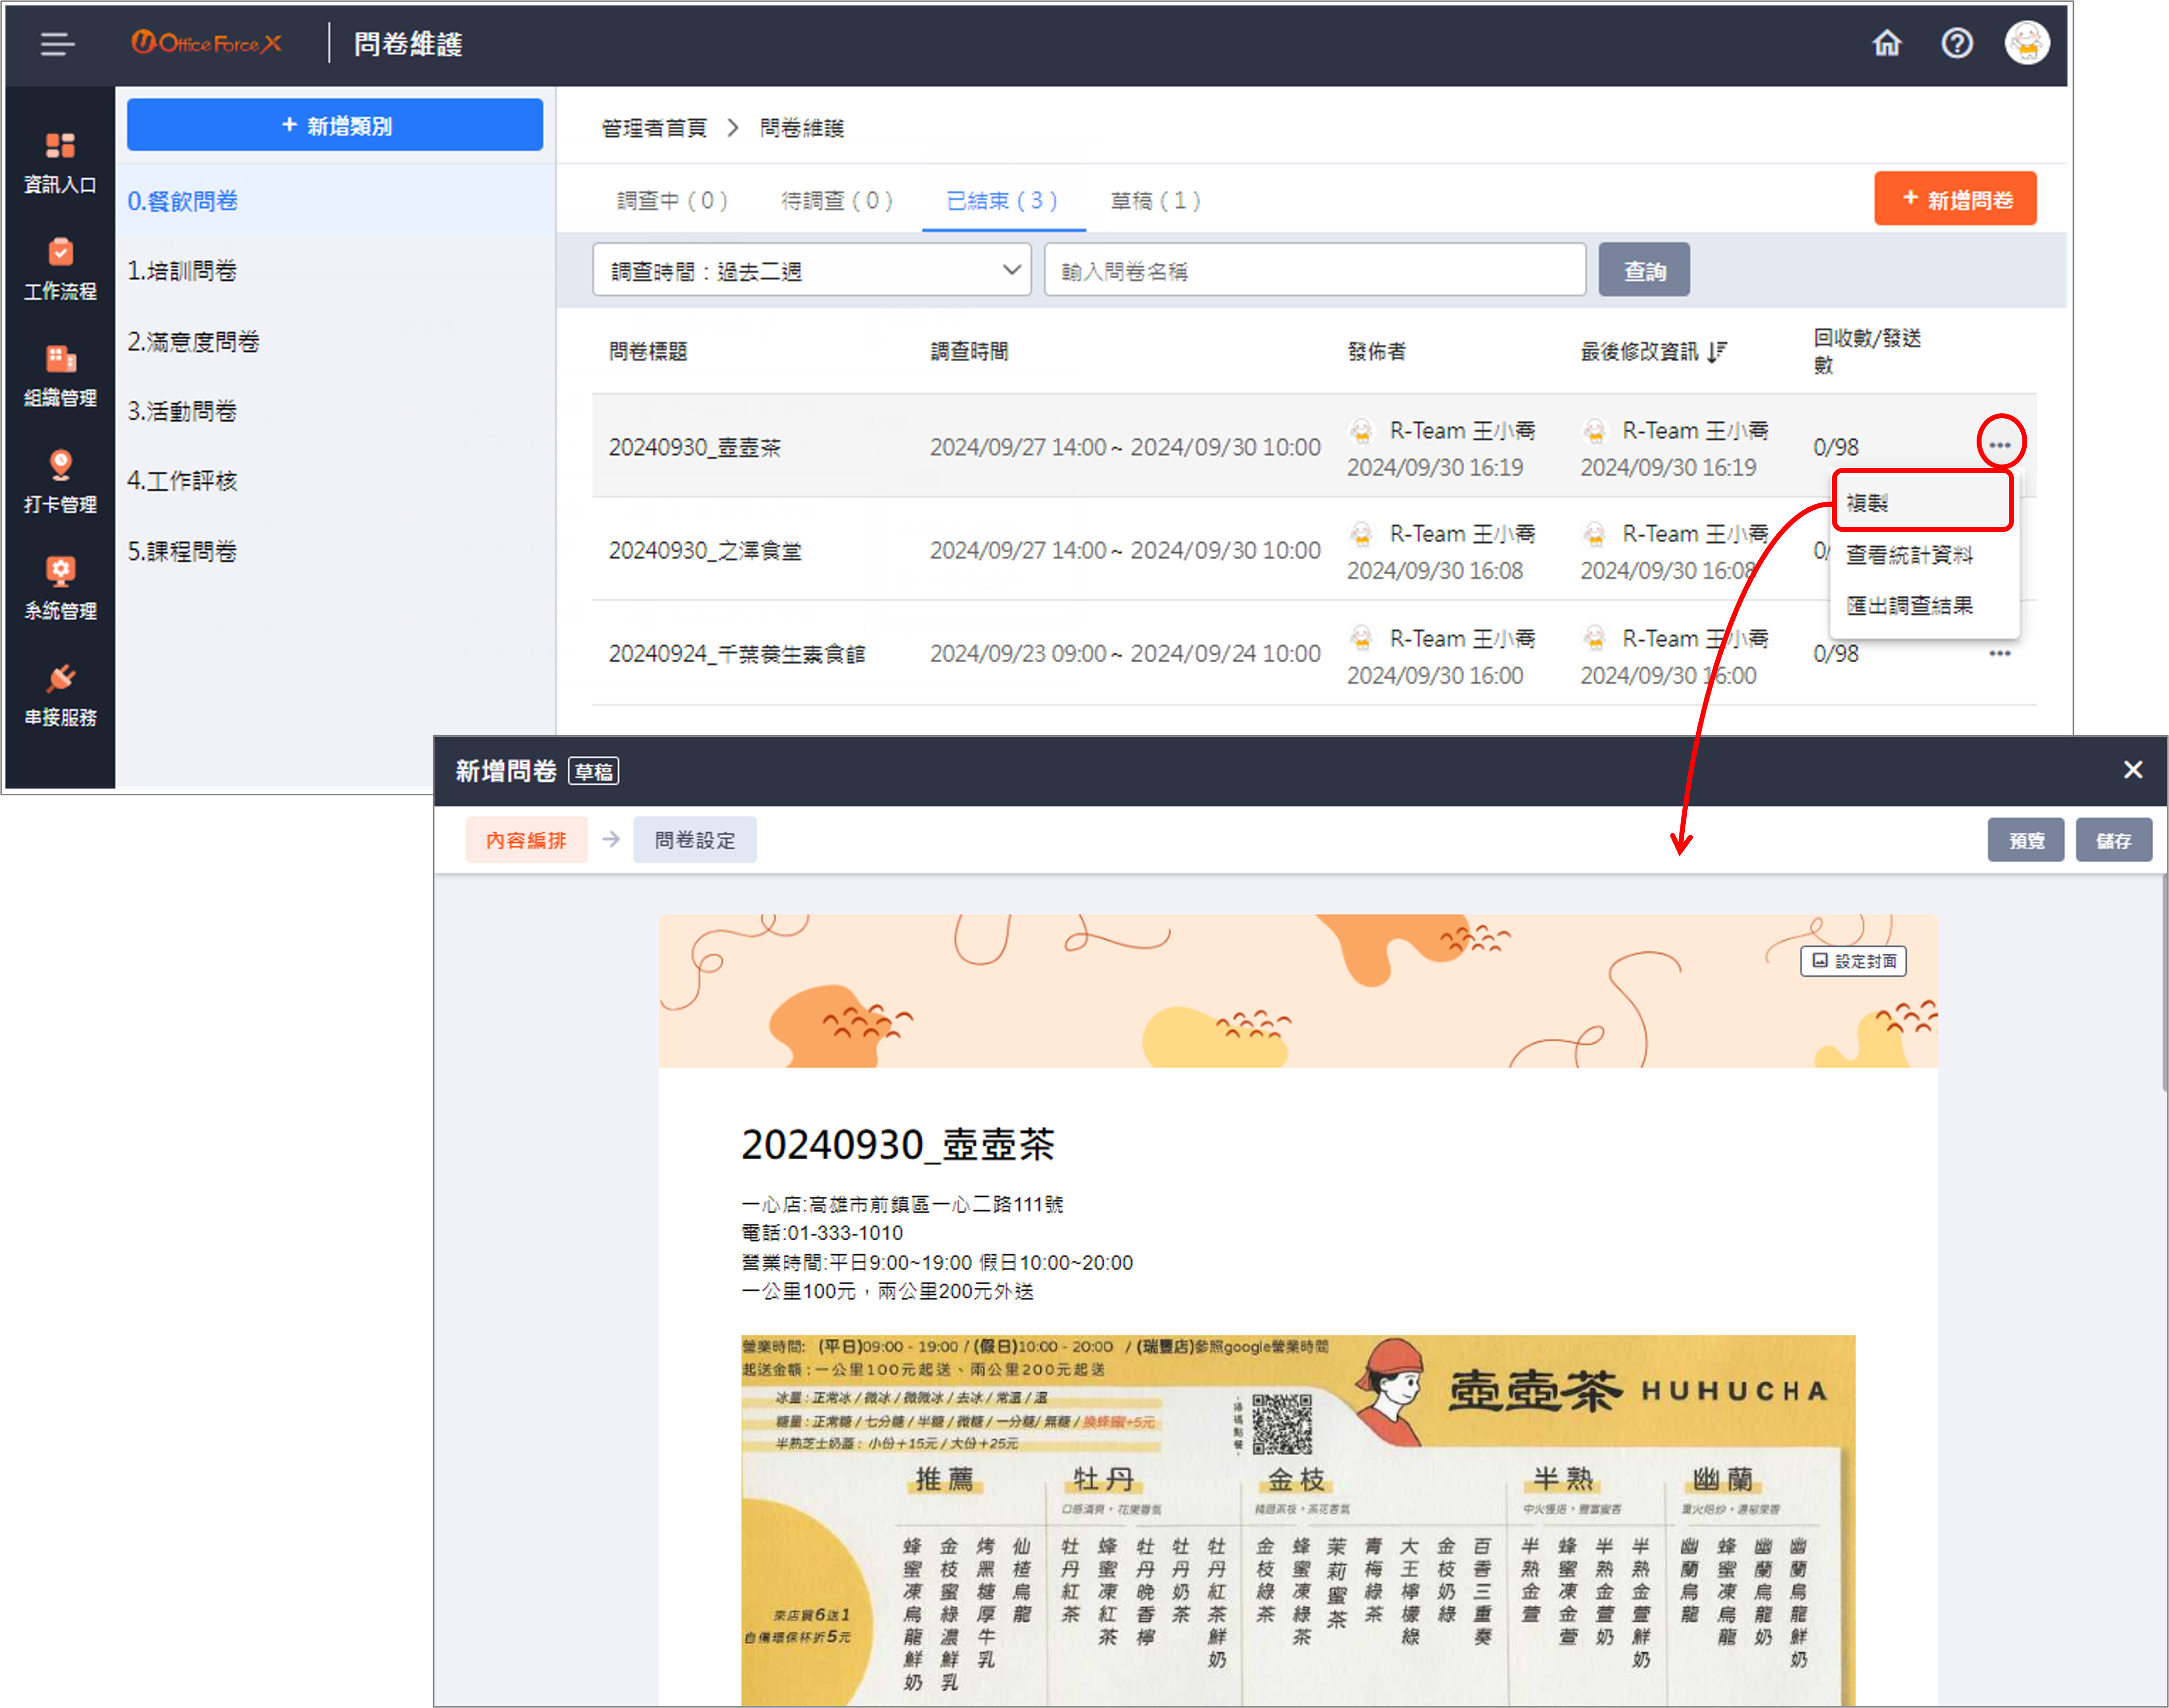
Task: Choose 複製 in context menu
Action: tap(1922, 502)
